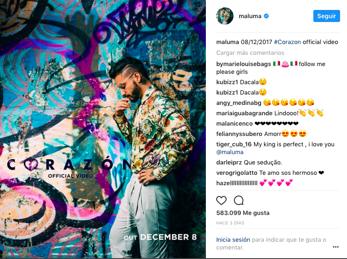
Task: Open comments via speech bubble icon
Action: [x=239, y=201]
